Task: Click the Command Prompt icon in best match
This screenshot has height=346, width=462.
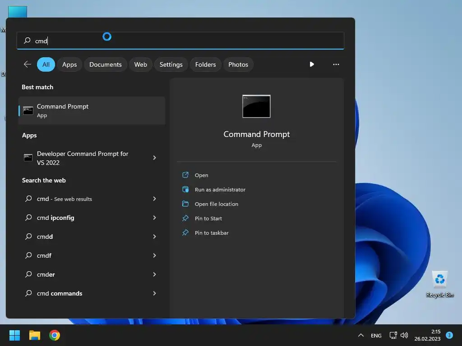Action: pyautogui.click(x=28, y=111)
